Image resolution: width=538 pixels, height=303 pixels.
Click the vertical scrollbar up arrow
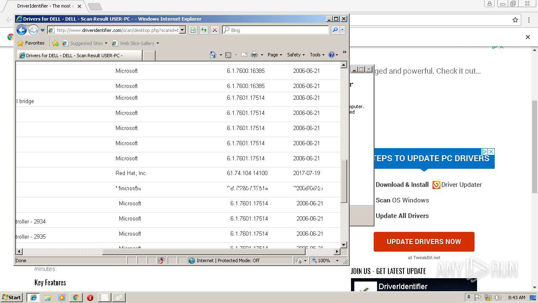(343, 65)
